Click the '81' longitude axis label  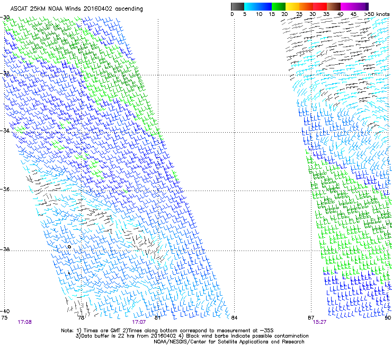coord(157,318)
